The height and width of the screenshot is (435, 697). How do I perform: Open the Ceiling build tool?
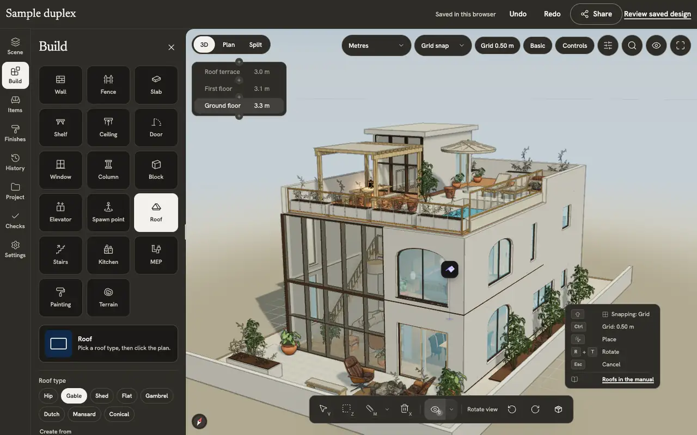(x=108, y=127)
